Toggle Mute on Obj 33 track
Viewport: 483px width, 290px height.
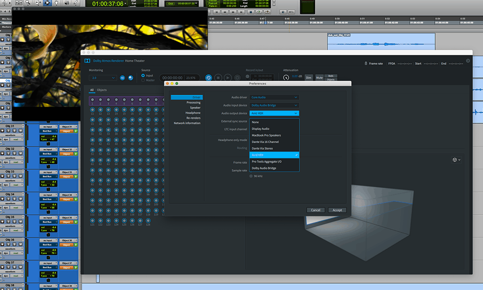[20, 176]
